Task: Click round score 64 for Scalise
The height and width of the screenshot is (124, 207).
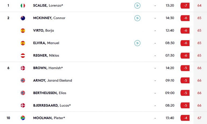Action: tap(199, 6)
